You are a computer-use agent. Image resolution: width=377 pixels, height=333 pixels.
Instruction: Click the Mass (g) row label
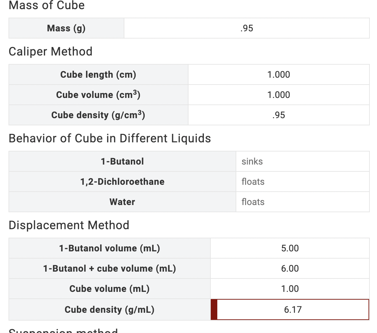click(65, 28)
